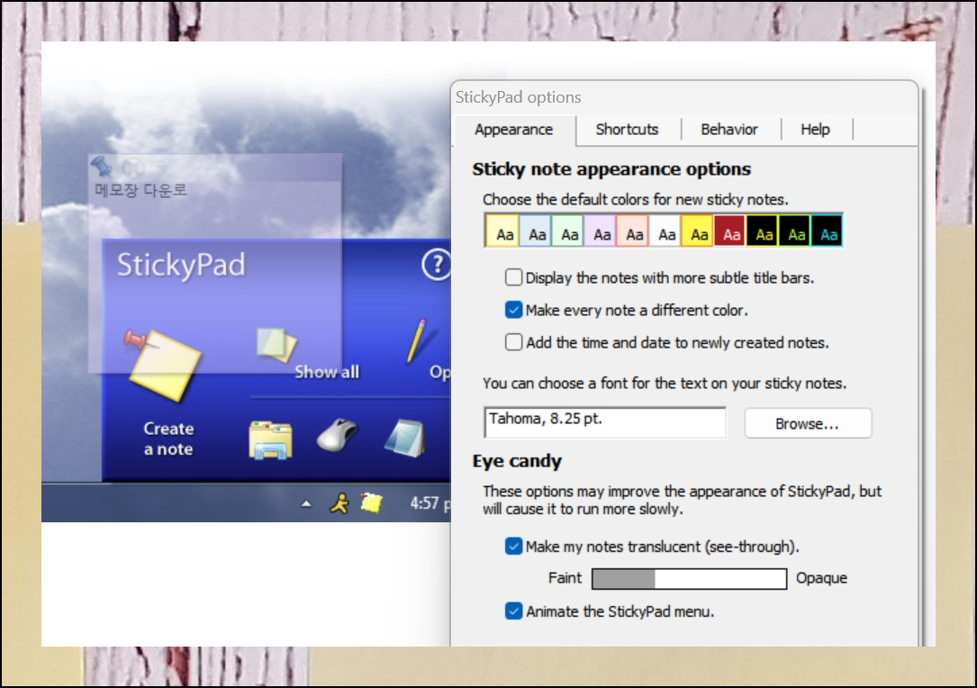Click the folder icon in StickyPad menu

click(x=270, y=440)
